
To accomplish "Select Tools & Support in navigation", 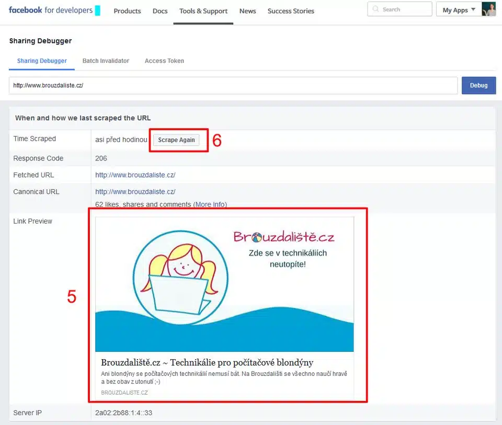I will [x=203, y=11].
